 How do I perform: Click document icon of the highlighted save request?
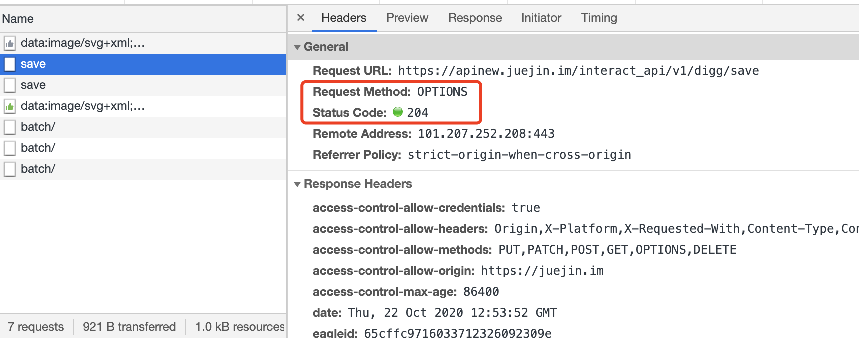click(10, 64)
